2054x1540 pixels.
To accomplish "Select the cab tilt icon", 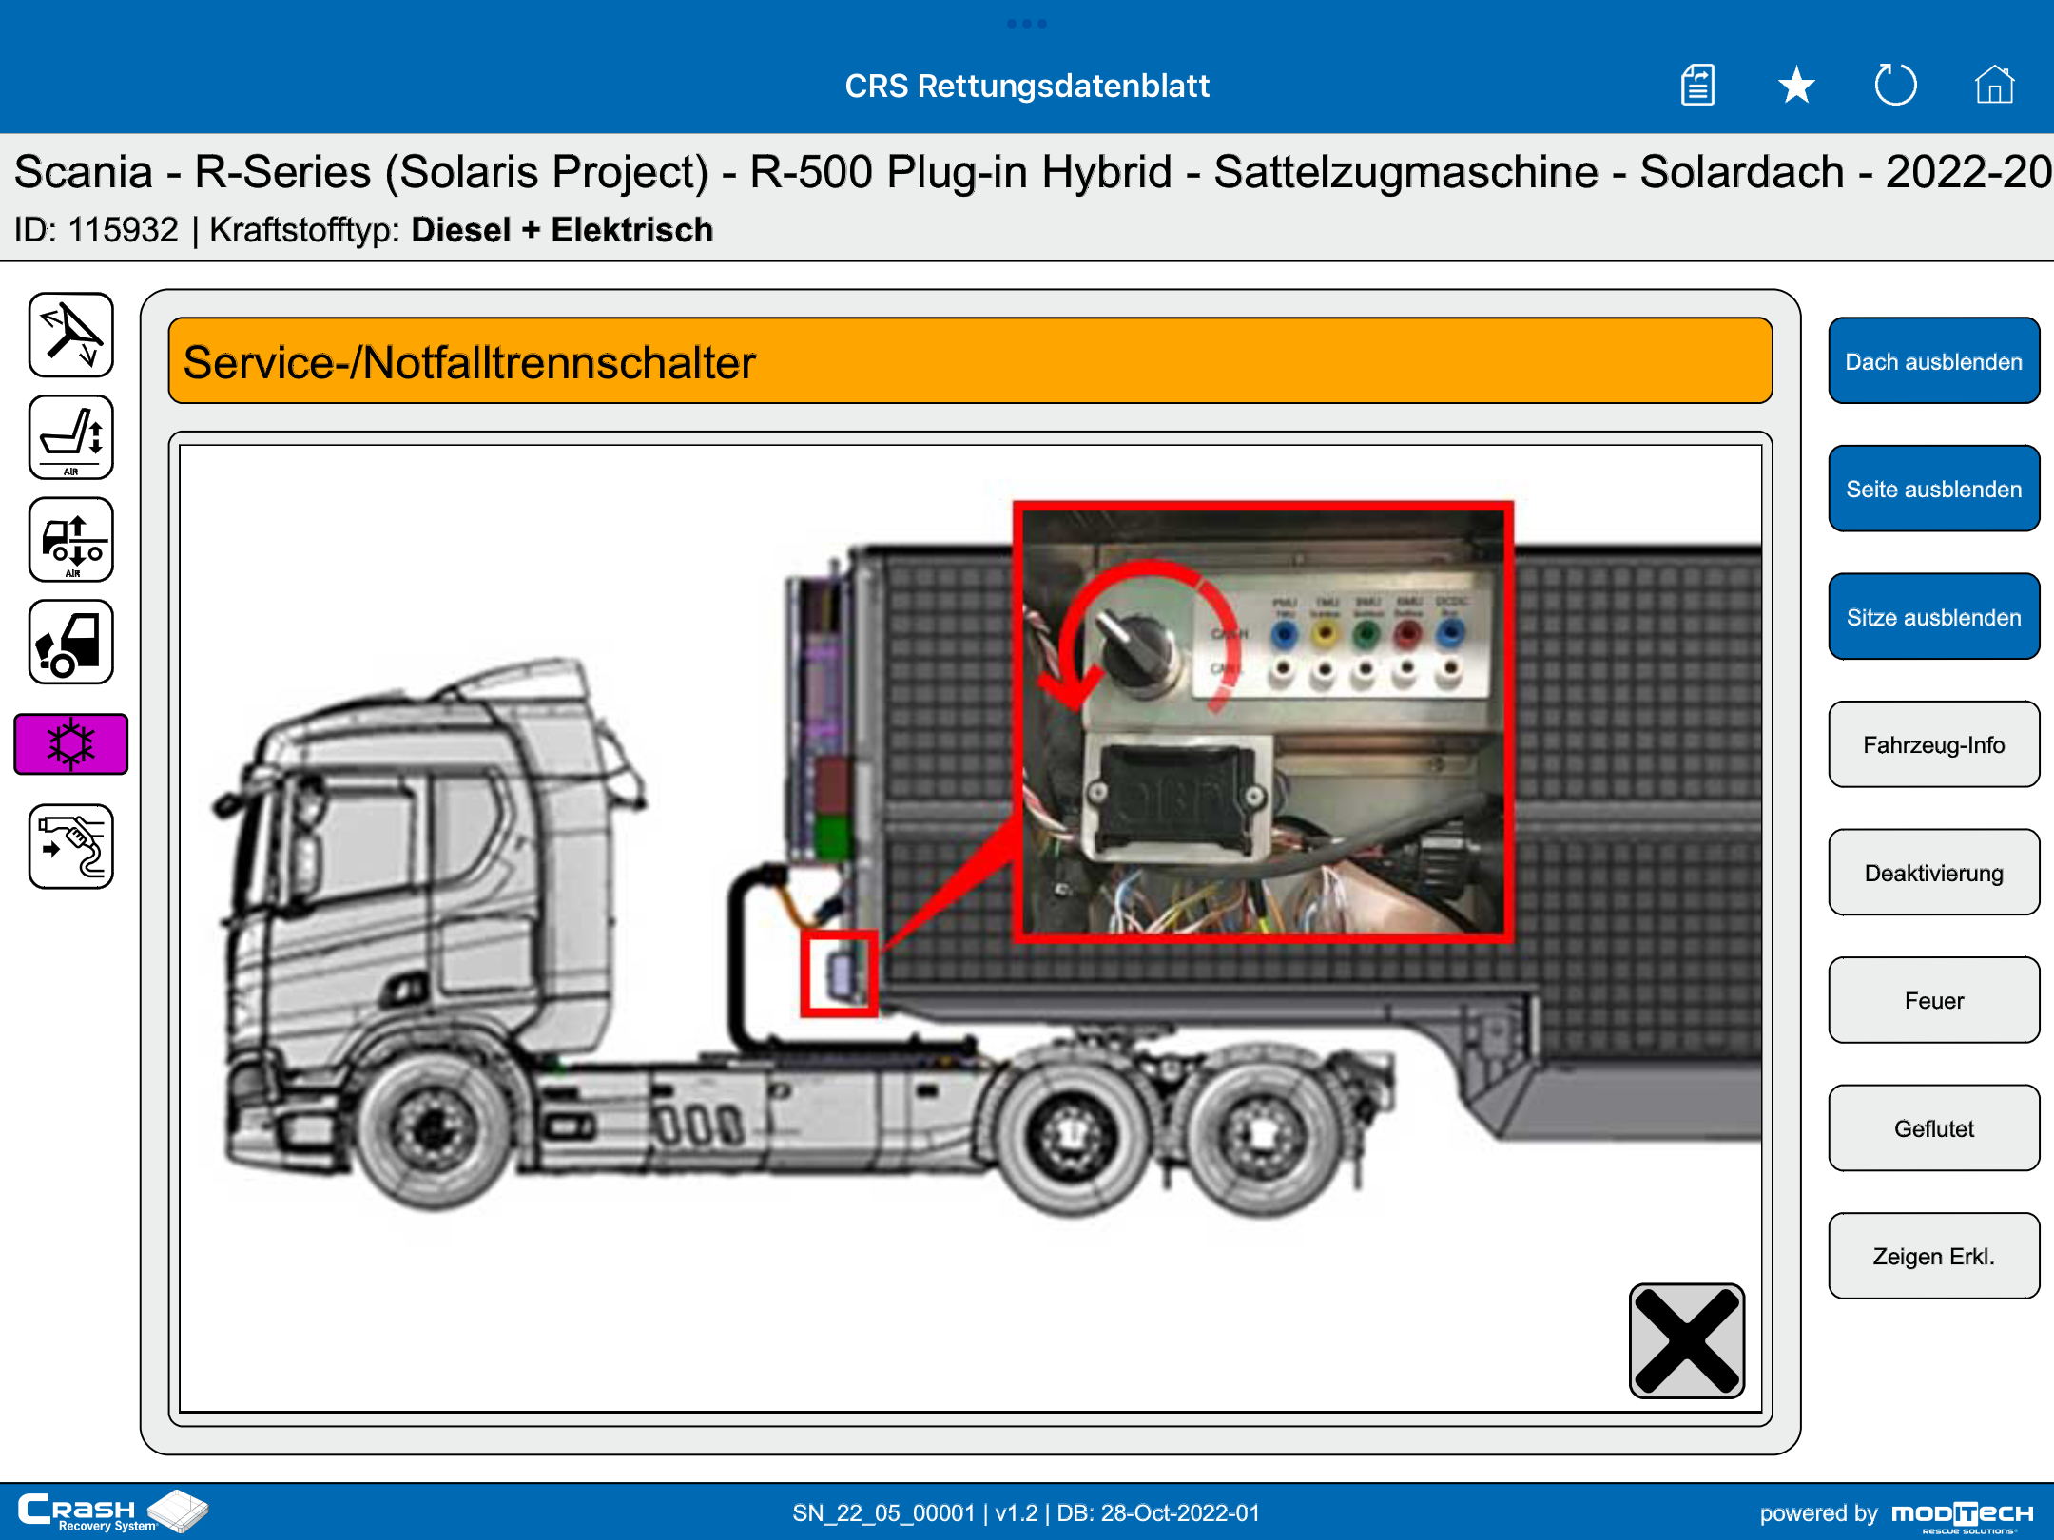I will (71, 642).
